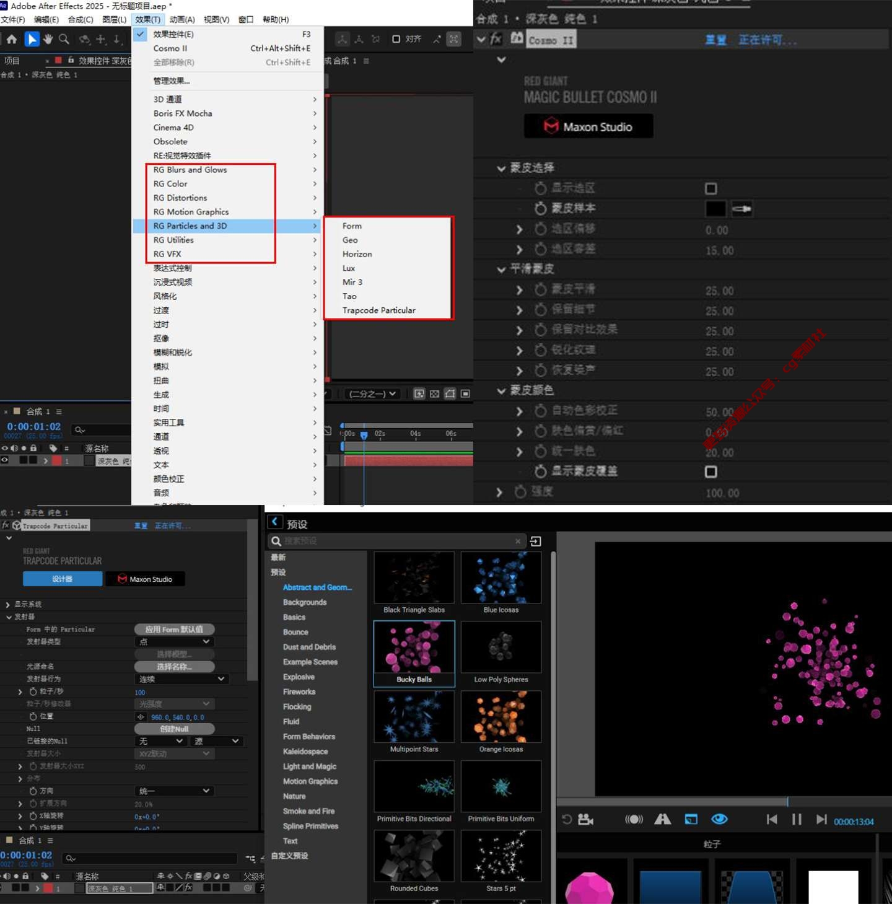Viewport: 892px width, 904px height.
Task: Select the Fireworks preset category
Action: [299, 691]
